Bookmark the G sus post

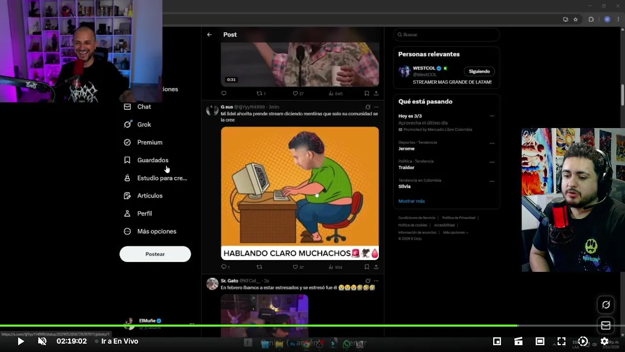point(367,267)
